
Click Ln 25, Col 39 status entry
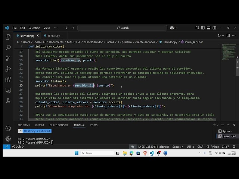[x=153, y=147]
